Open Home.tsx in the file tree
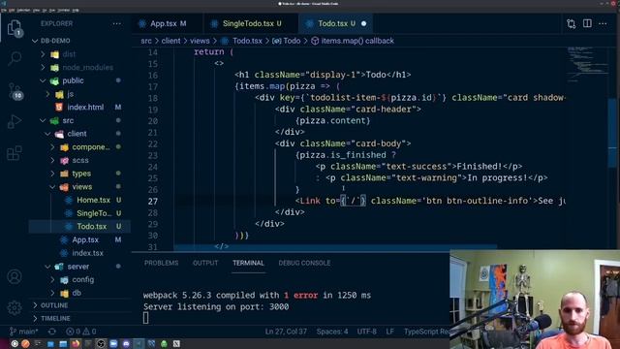Image resolution: width=620 pixels, height=349 pixels. tap(93, 200)
